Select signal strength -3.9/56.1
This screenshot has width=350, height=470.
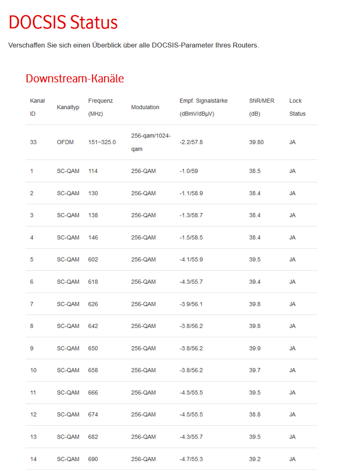coord(191,304)
